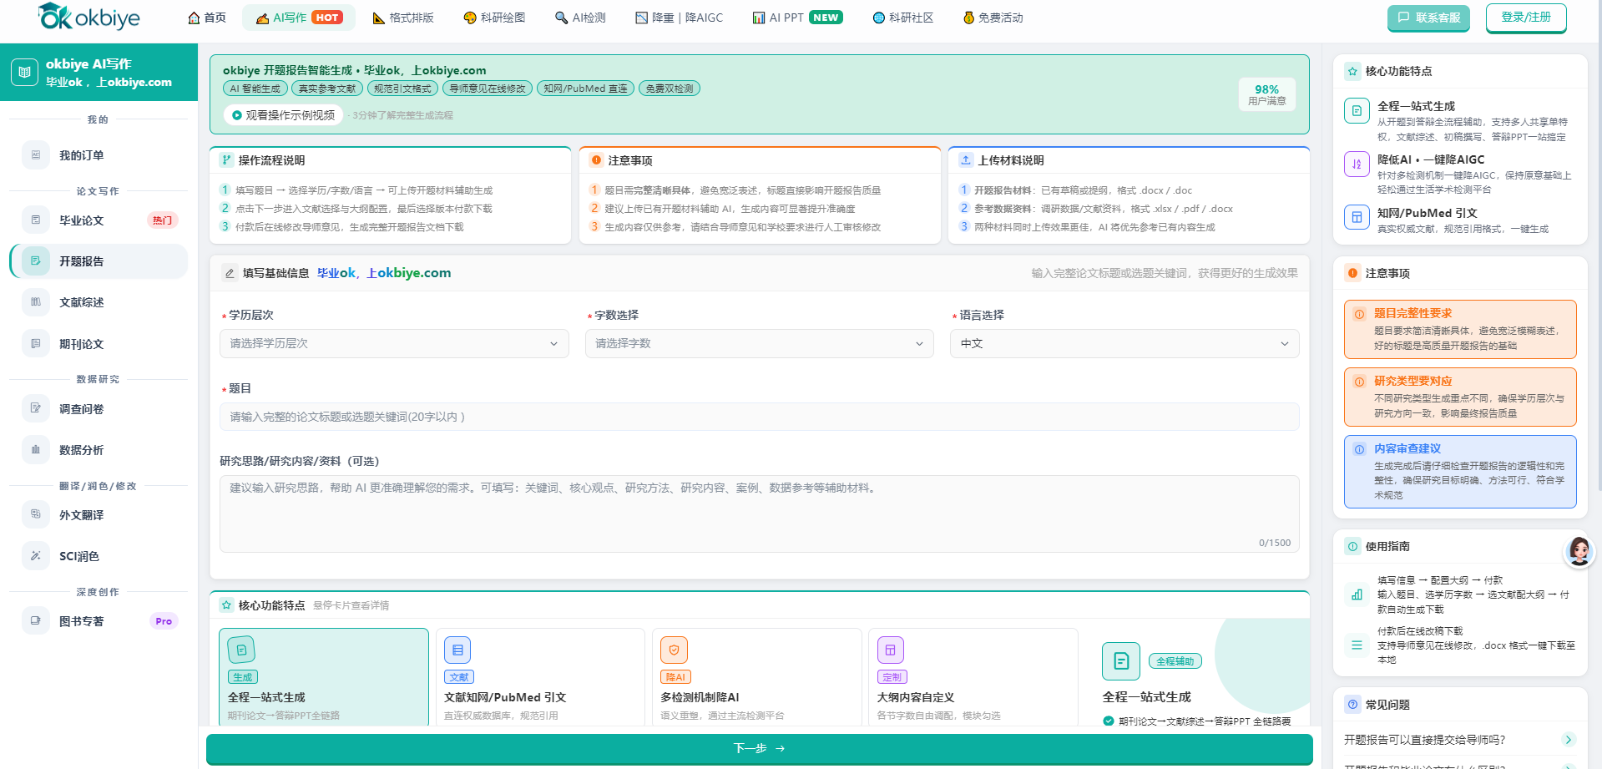Click the 研究思路 textarea
Viewport: 1602px width, 769px height.
click(759, 514)
